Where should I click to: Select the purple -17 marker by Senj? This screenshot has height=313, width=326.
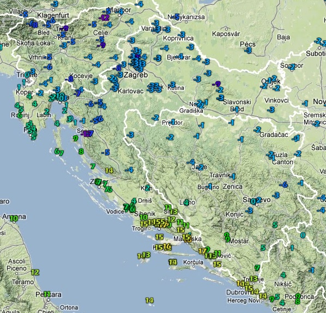(86, 134)
